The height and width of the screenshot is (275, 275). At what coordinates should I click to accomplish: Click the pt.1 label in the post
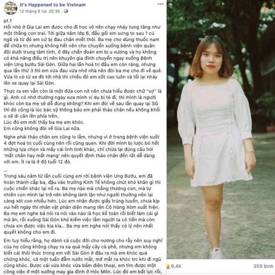tap(8, 21)
